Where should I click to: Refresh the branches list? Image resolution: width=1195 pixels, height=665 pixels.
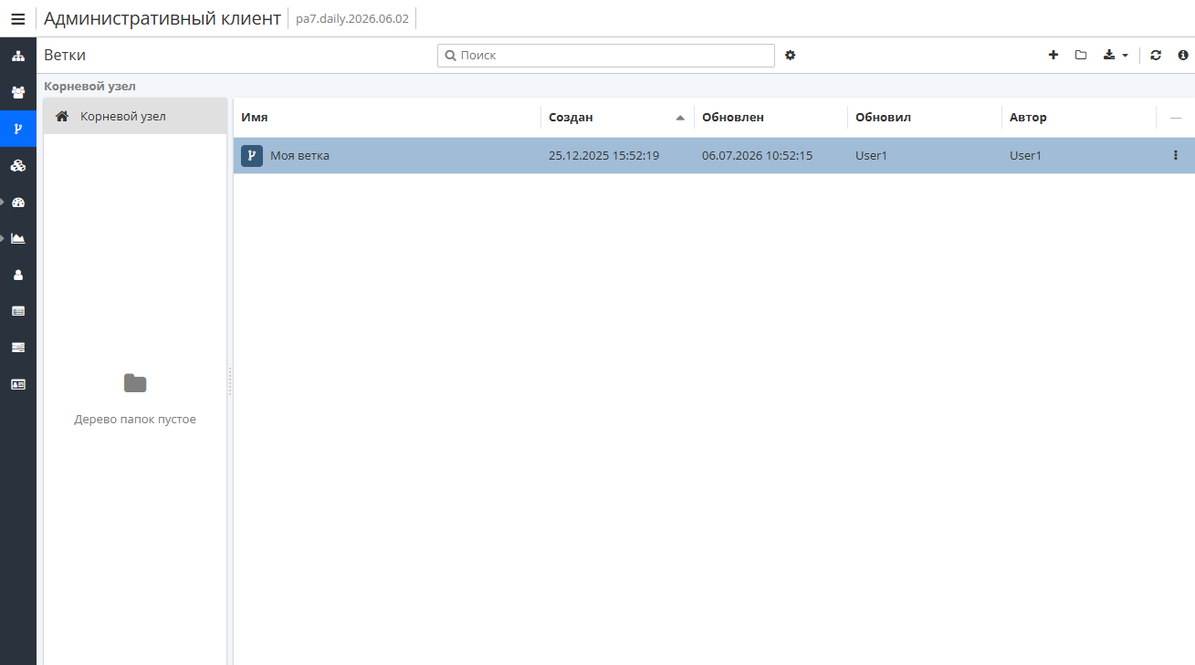coord(1156,56)
